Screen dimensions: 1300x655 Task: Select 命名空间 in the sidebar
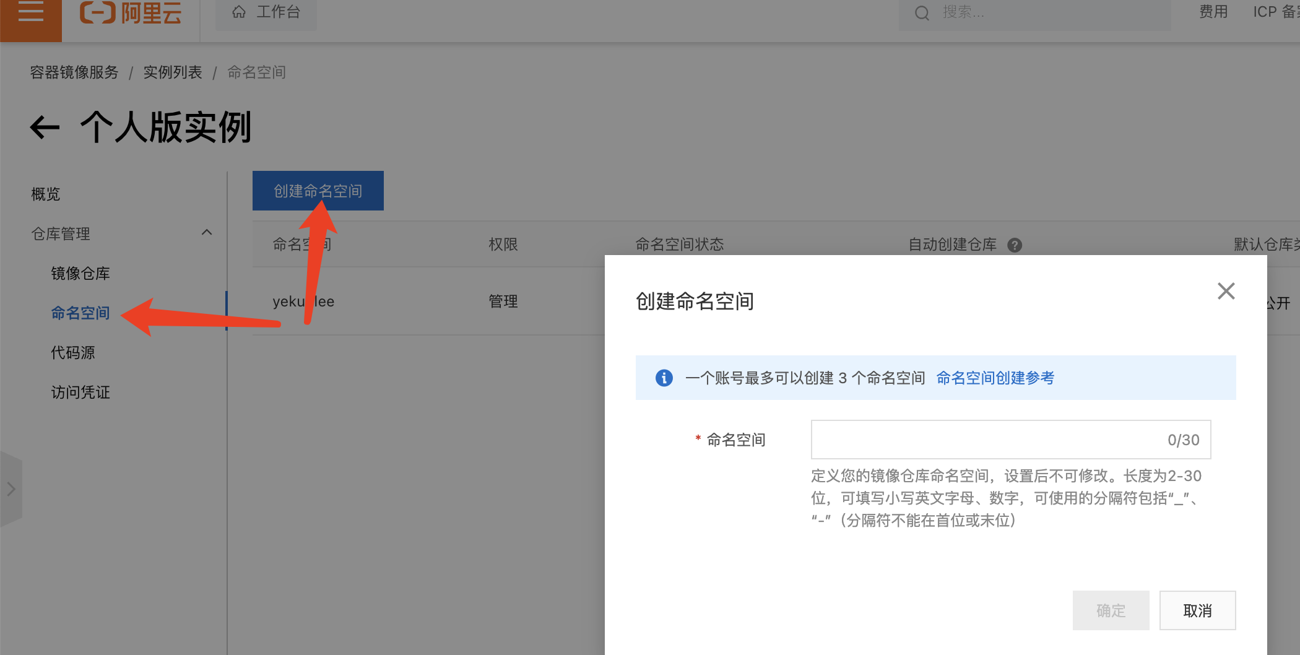click(x=80, y=313)
